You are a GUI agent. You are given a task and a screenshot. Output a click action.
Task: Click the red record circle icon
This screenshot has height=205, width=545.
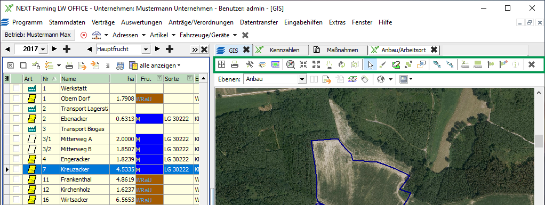(x=83, y=35)
